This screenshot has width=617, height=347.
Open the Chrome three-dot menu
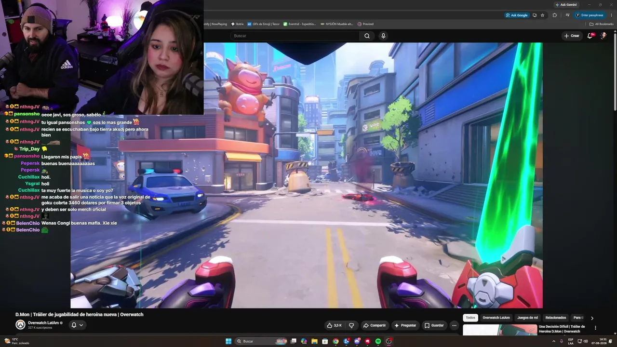click(611, 15)
